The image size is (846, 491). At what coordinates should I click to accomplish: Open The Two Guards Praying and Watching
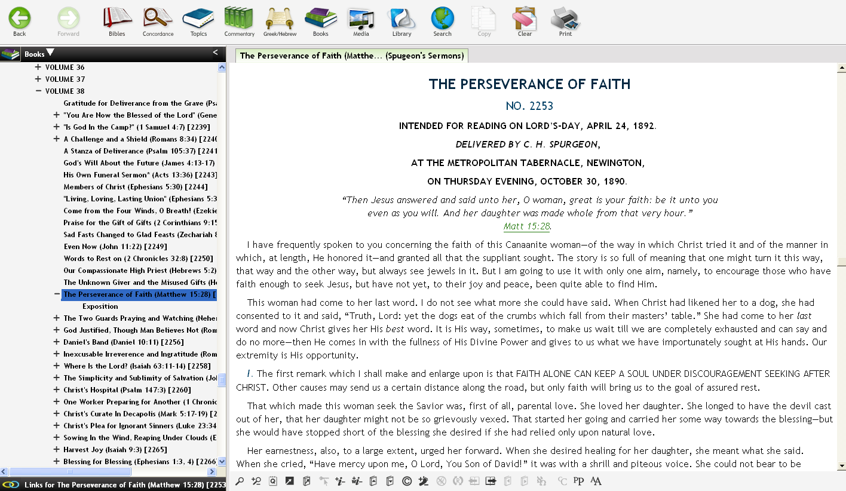pos(140,318)
